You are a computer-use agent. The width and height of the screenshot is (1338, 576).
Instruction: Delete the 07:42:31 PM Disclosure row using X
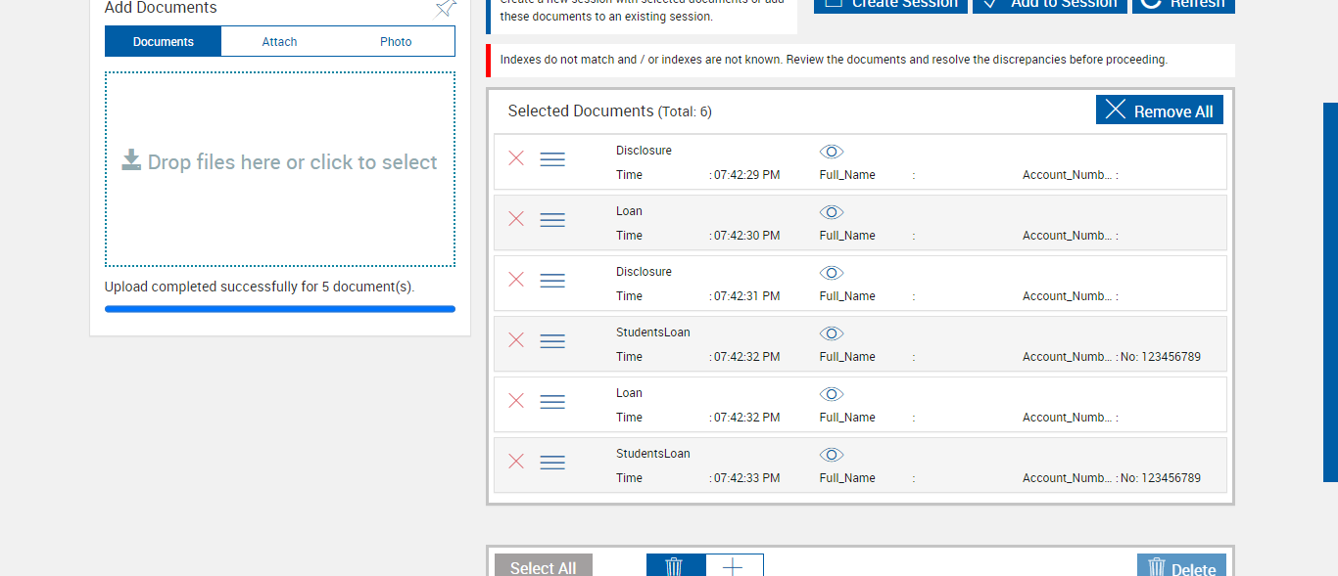pyautogui.click(x=516, y=280)
